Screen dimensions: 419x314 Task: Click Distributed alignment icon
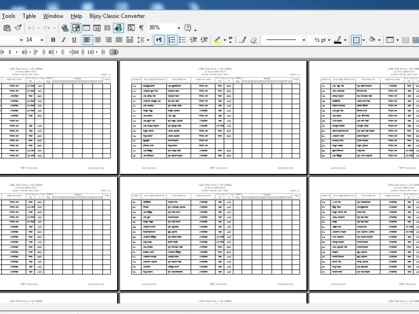click(129, 40)
